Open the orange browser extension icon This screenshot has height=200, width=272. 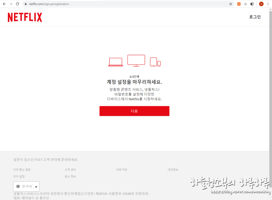click(239, 4)
